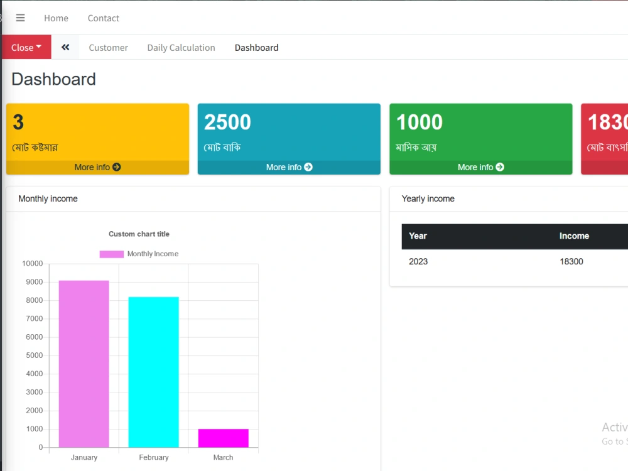Click the cyan February bar

(x=153, y=372)
